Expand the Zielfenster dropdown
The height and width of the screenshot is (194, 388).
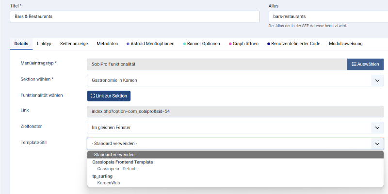pyautogui.click(x=235, y=128)
